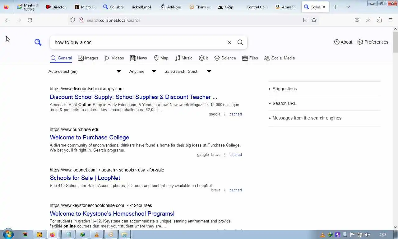Open more options dots for LoopNet result
The image size is (398, 239).
click(225, 190)
